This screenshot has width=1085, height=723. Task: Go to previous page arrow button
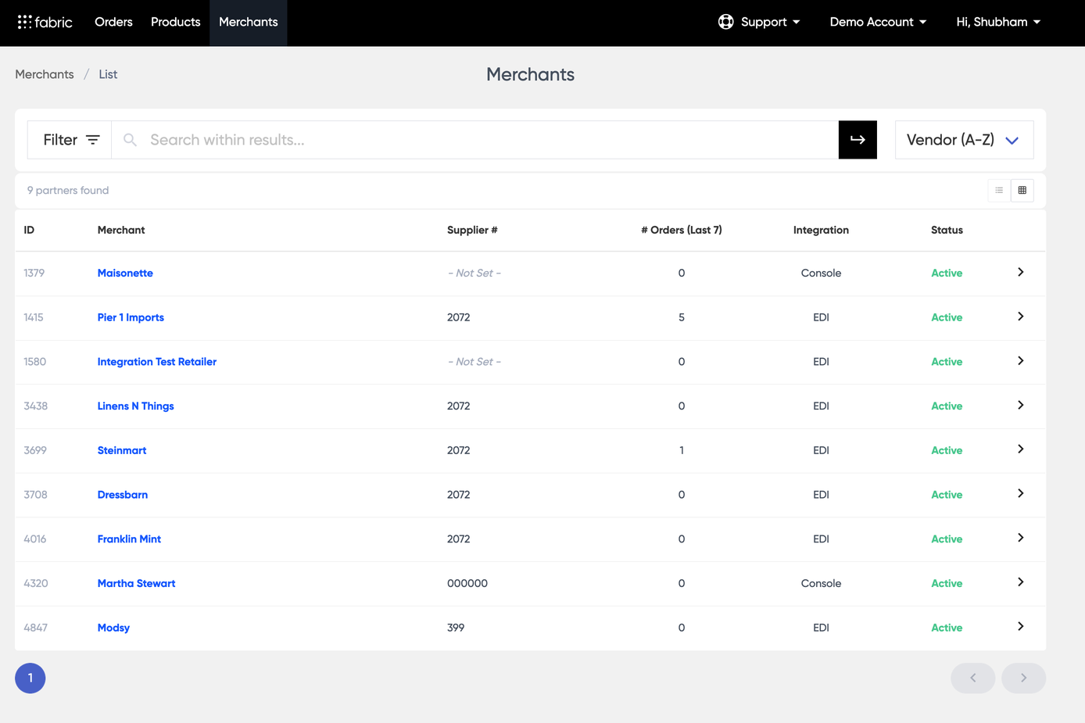[x=973, y=678]
